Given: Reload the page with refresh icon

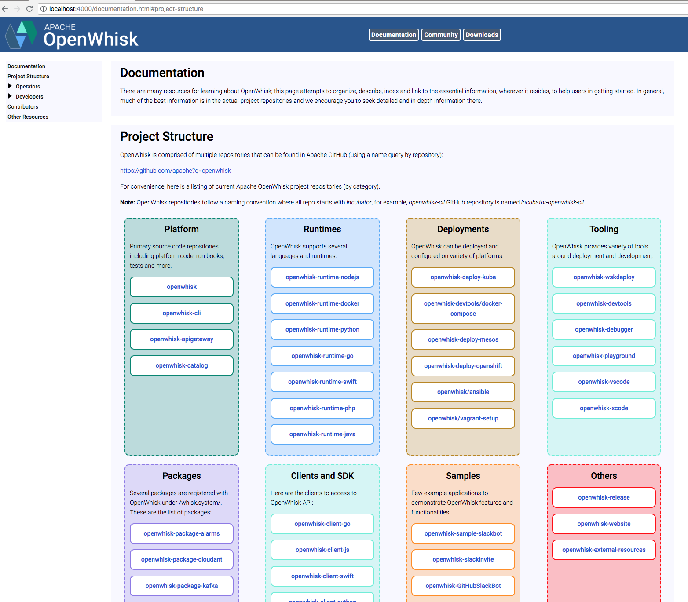Looking at the screenshot, I should [x=29, y=9].
